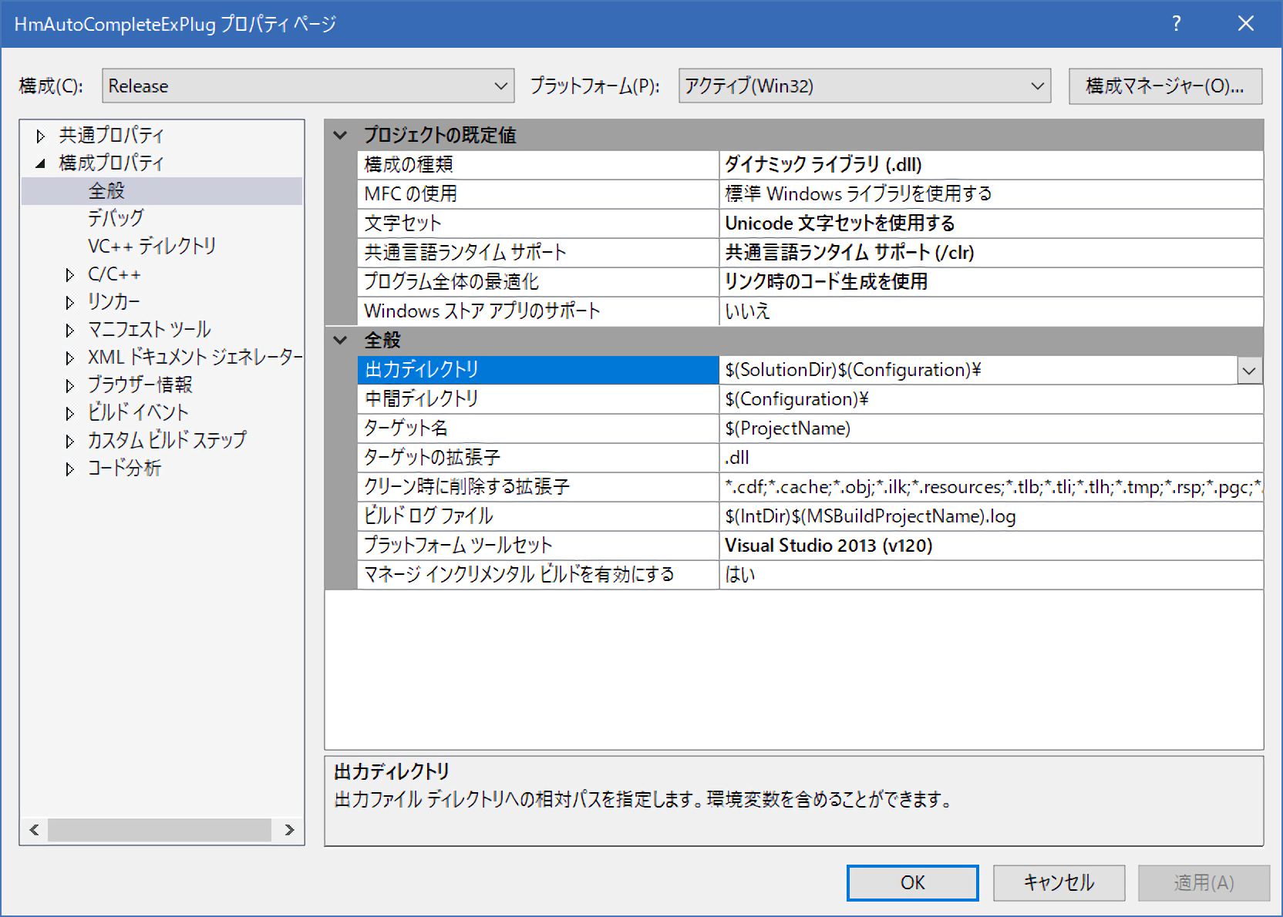Select the プラットフォーム ツールセット property row
1283x917 pixels.
[537, 546]
